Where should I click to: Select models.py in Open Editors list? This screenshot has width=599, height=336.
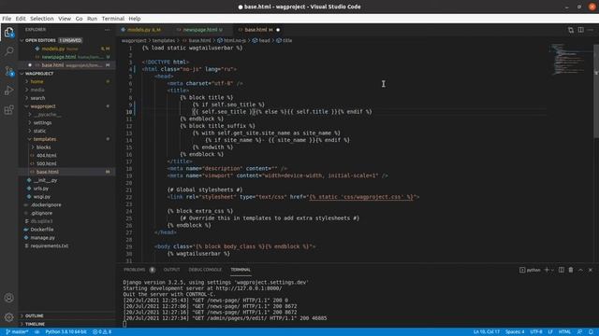click(x=67, y=49)
